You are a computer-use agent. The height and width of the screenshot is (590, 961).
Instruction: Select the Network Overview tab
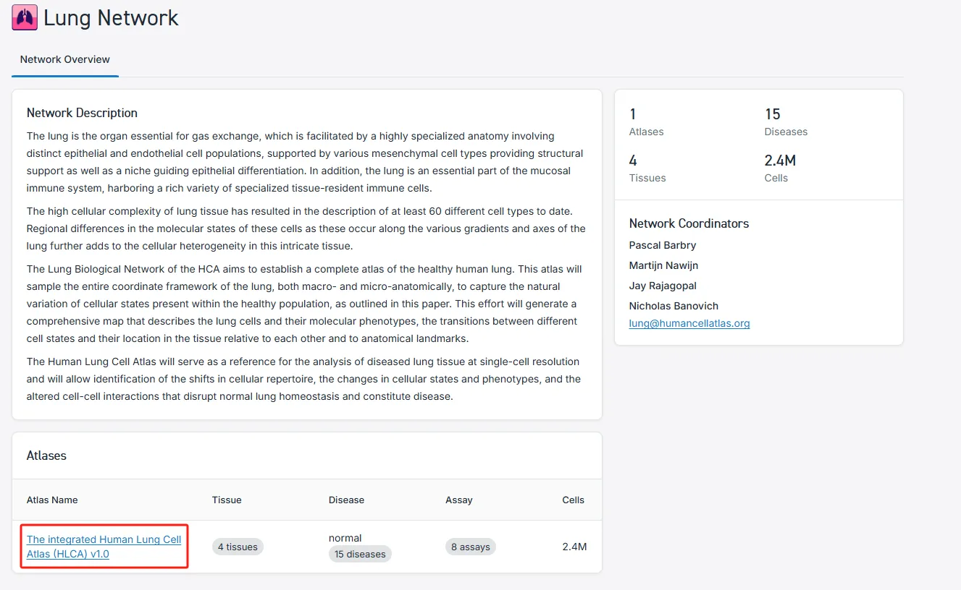point(65,59)
